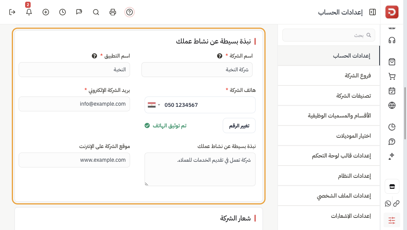Open فروع الشركة settings menu item
This screenshot has width=407, height=230.
click(328, 76)
